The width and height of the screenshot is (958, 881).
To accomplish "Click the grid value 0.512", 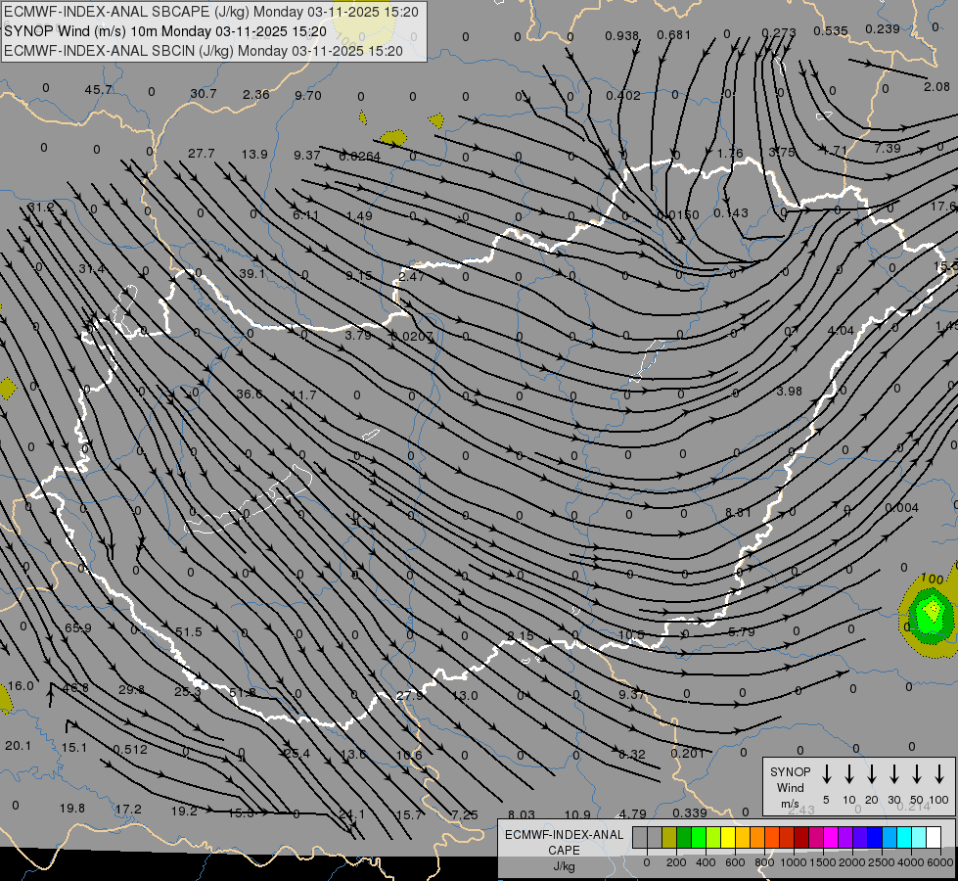I will [x=129, y=749].
